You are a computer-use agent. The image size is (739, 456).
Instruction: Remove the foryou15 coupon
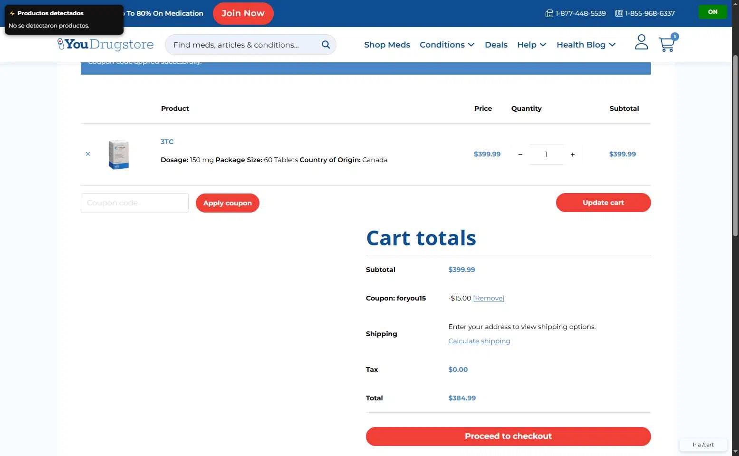click(x=489, y=298)
